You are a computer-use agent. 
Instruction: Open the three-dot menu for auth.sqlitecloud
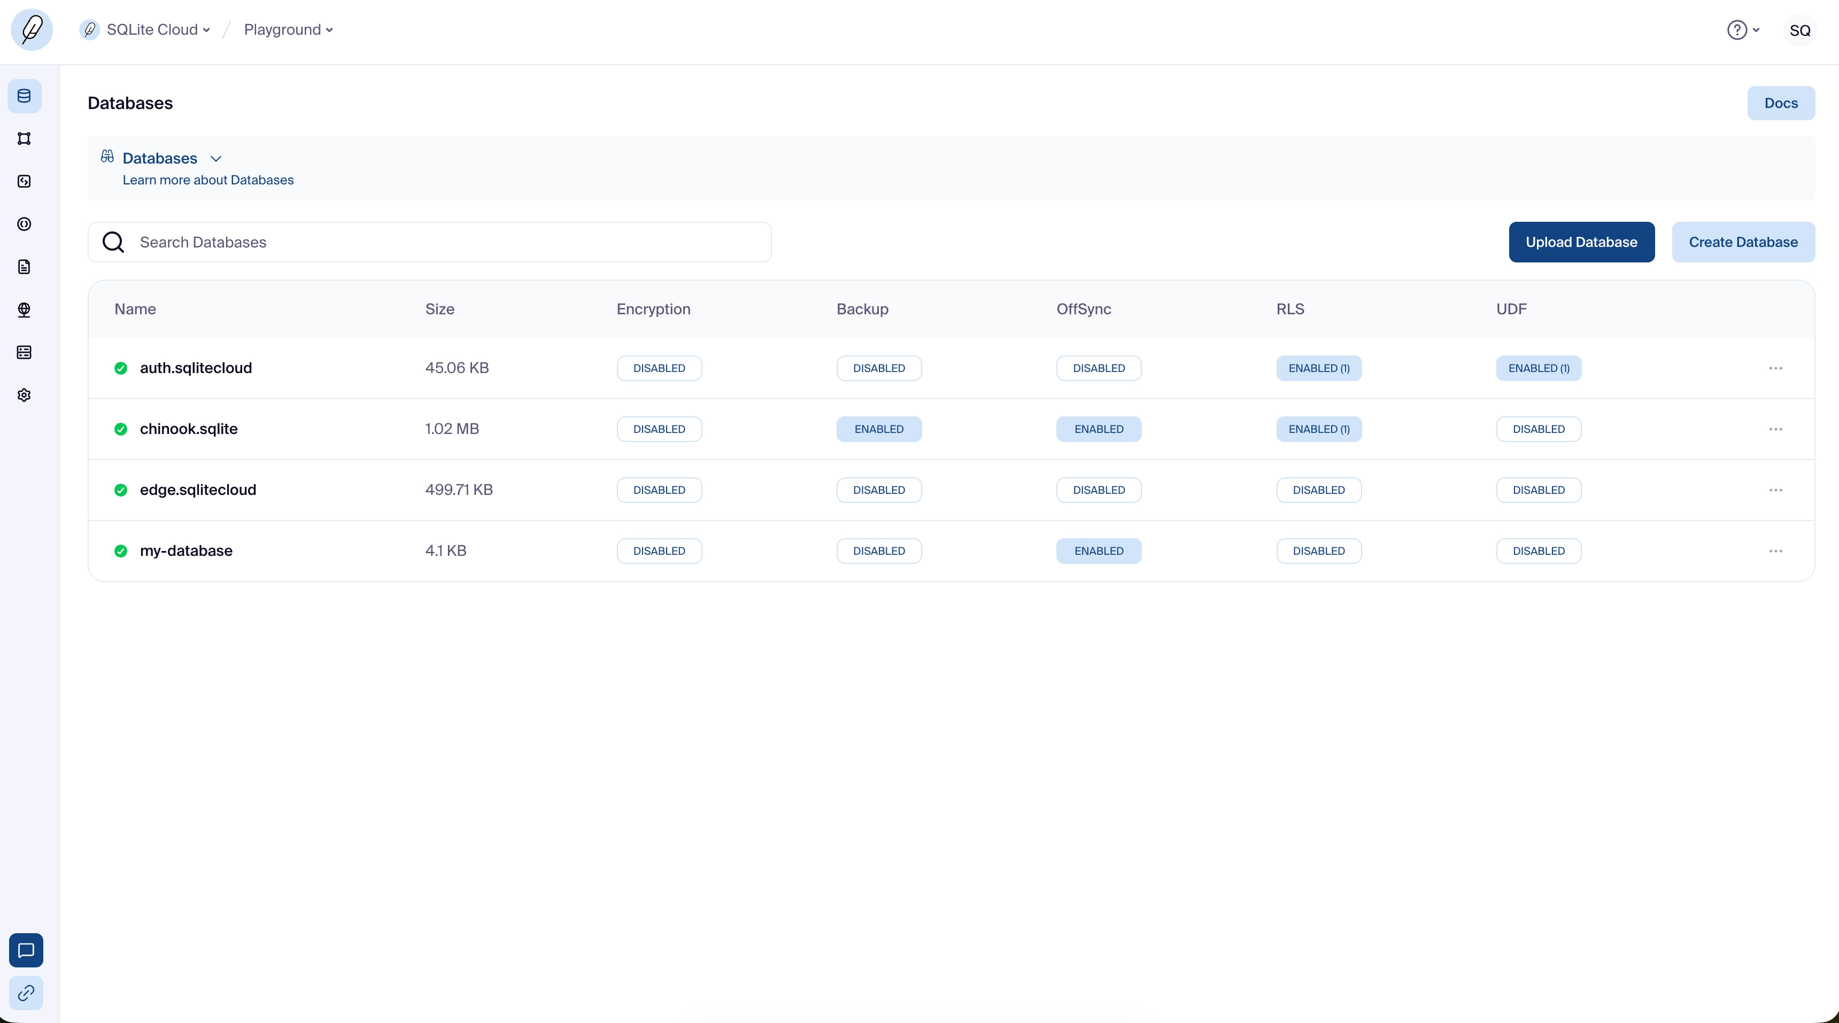click(x=1775, y=368)
